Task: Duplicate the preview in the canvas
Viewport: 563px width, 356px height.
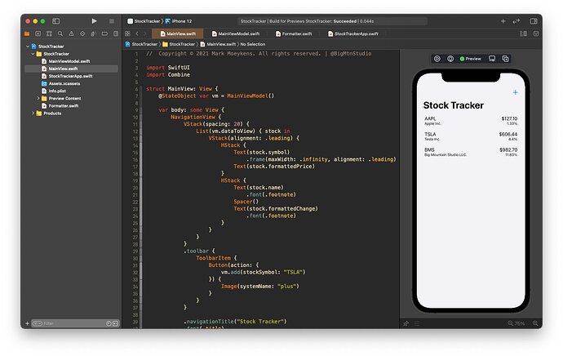Action: click(505, 59)
